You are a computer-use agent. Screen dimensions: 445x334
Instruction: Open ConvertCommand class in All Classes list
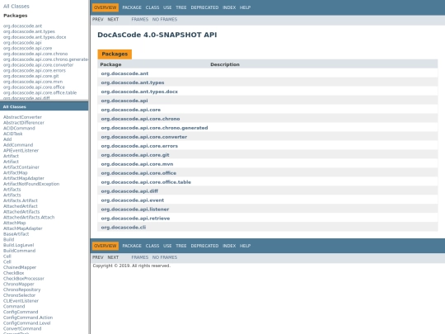[22, 329]
